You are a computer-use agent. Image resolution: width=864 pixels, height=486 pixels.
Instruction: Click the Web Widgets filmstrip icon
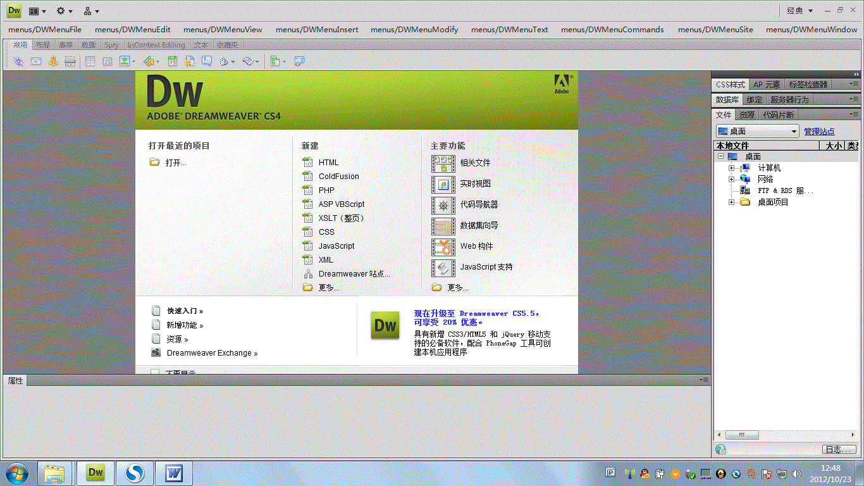pos(443,247)
